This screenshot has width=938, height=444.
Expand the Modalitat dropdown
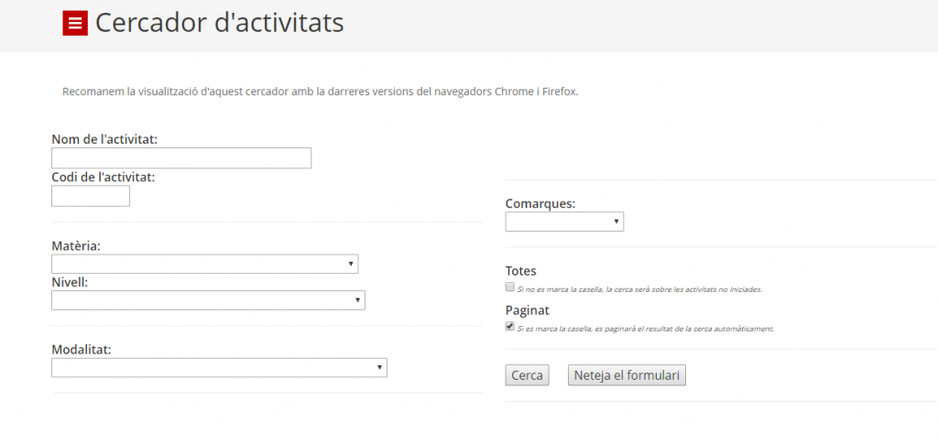point(219,367)
